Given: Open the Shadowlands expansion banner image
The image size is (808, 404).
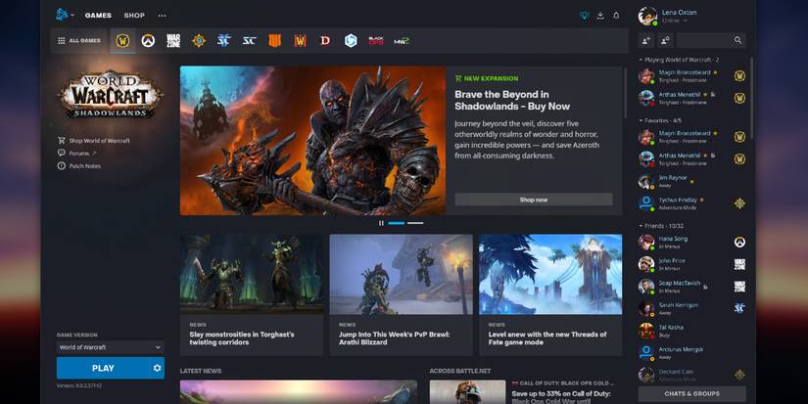Looking at the screenshot, I should click(312, 141).
